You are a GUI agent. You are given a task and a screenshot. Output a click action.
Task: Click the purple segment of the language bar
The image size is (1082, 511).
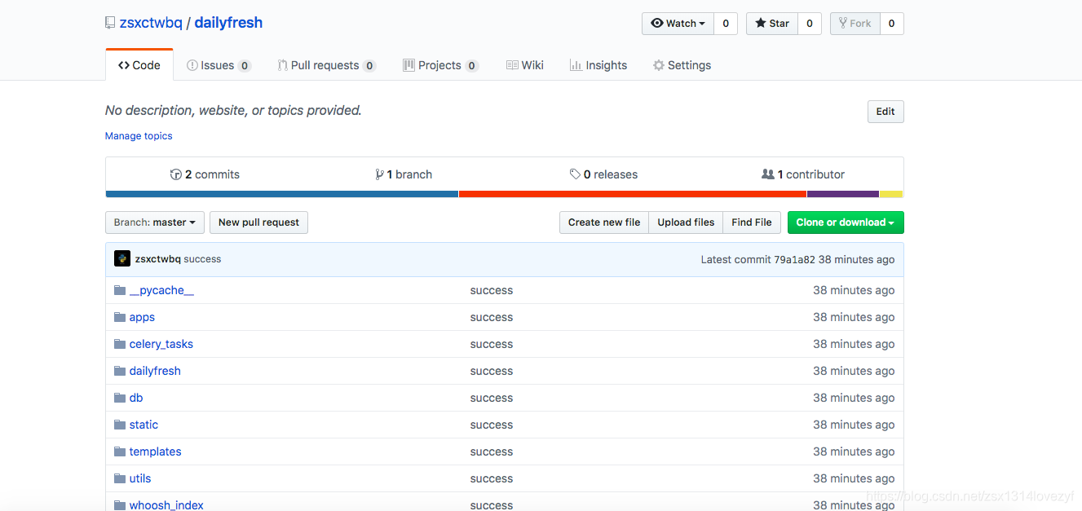point(843,194)
